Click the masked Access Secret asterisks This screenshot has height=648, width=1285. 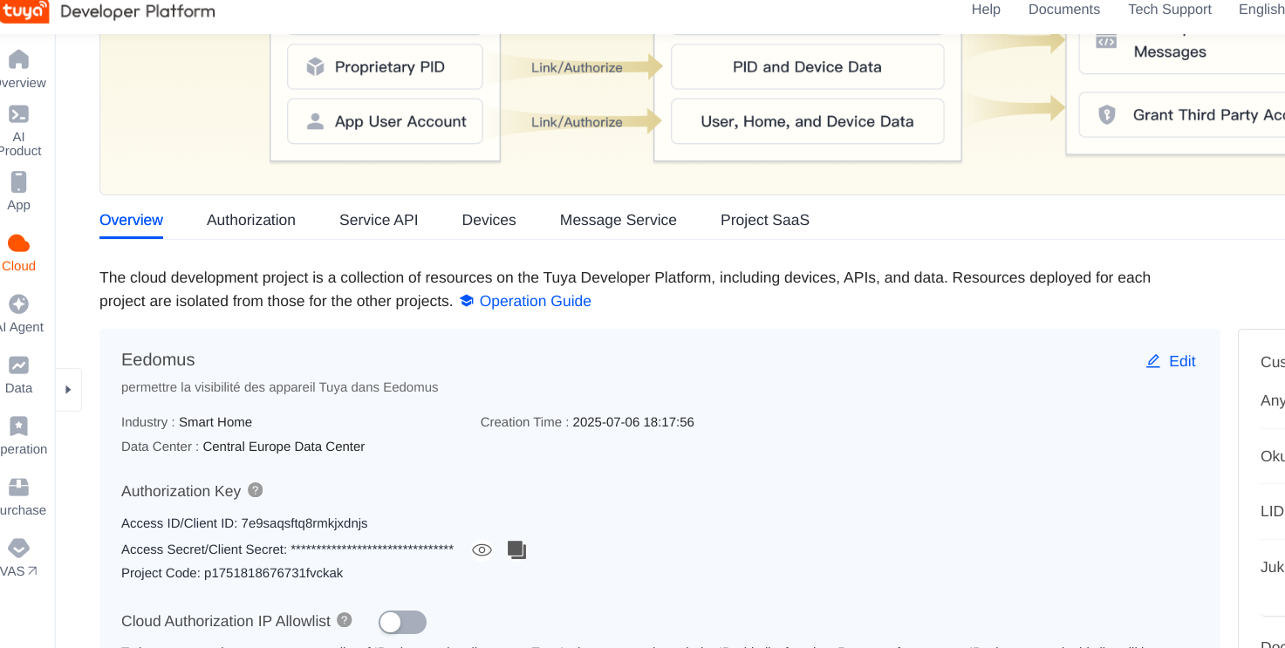click(373, 549)
